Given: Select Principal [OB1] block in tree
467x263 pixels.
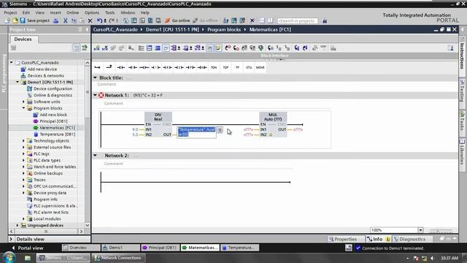Looking at the screenshot, I should pos(53,121).
